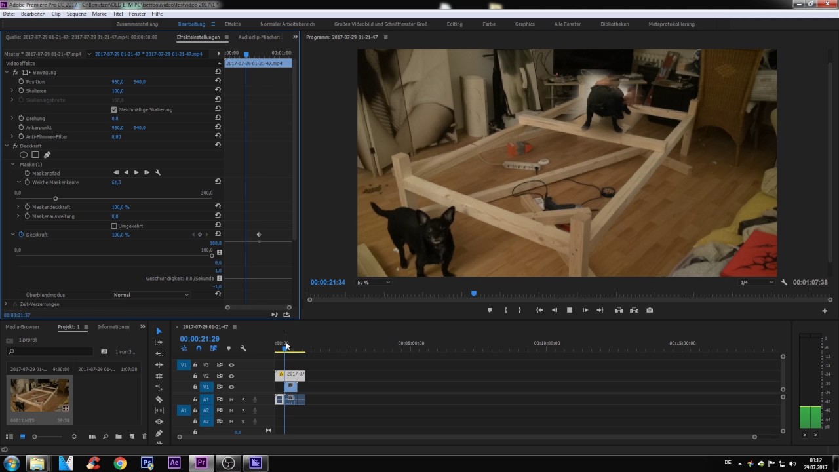Viewport: 839px width, 472px height.
Task: Go to In point in Program monitor
Action: tap(539, 310)
